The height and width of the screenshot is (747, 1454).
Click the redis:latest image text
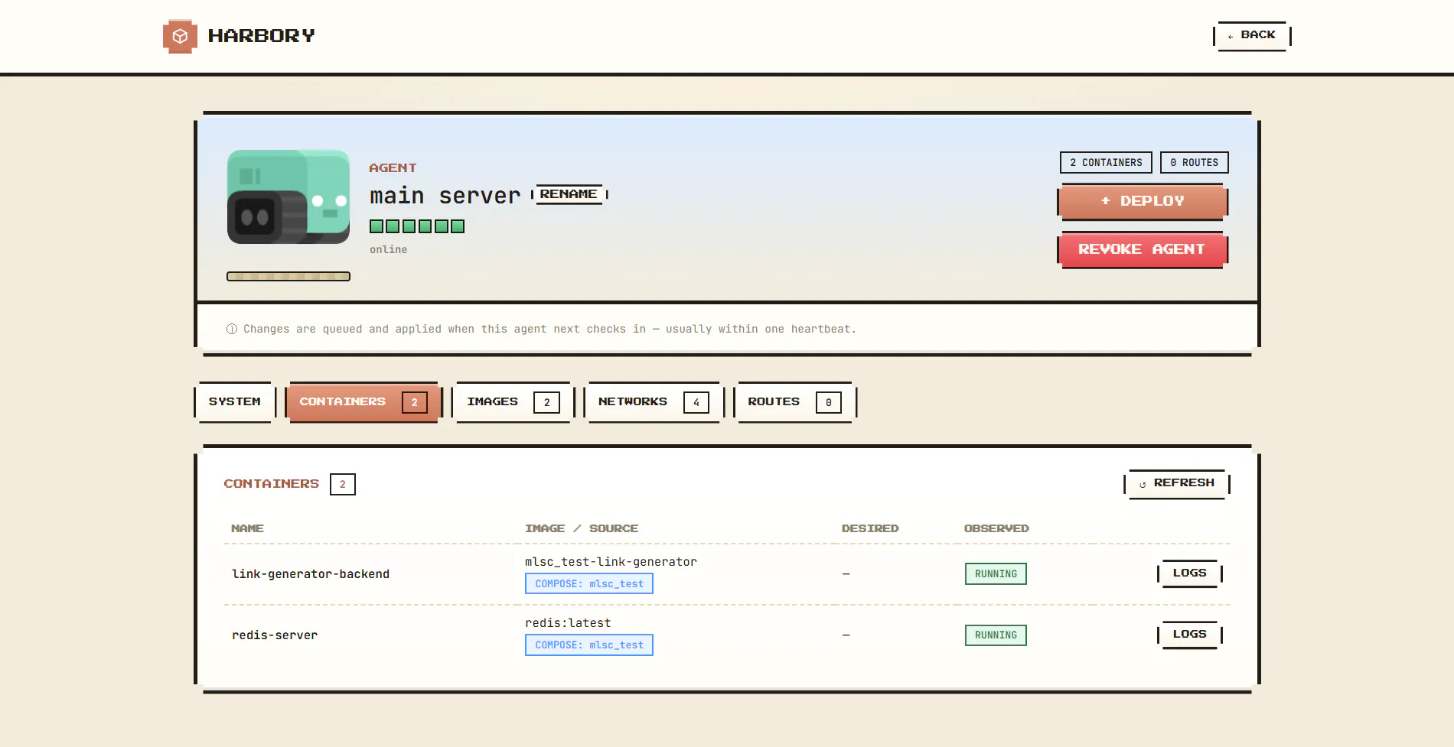(x=568, y=623)
